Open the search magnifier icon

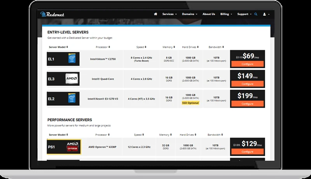tap(256, 14)
